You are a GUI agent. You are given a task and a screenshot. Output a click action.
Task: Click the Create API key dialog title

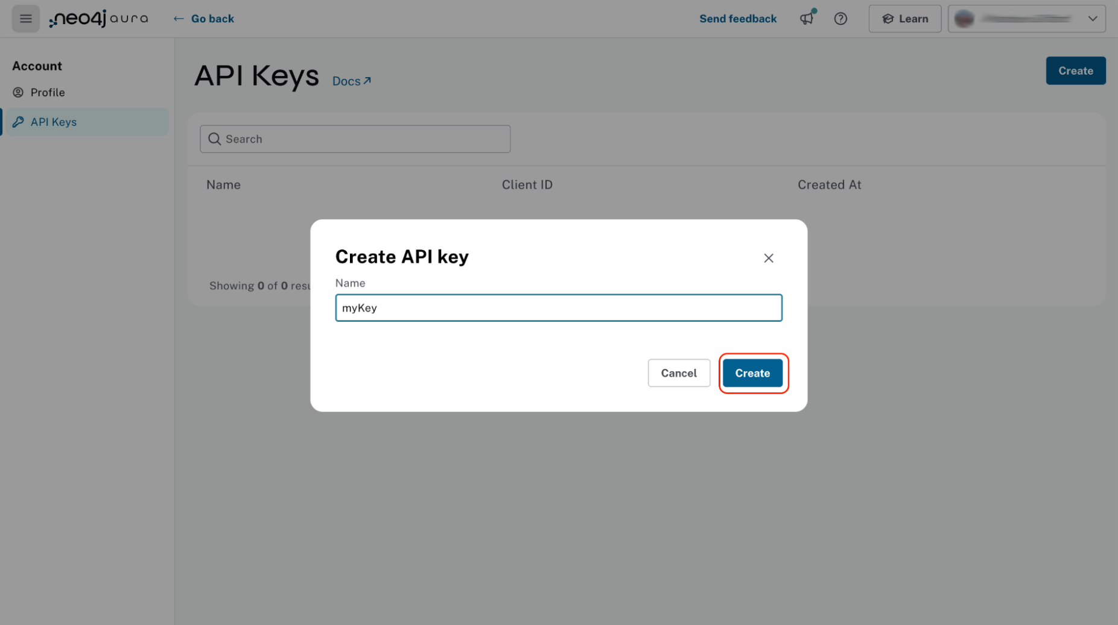point(402,257)
